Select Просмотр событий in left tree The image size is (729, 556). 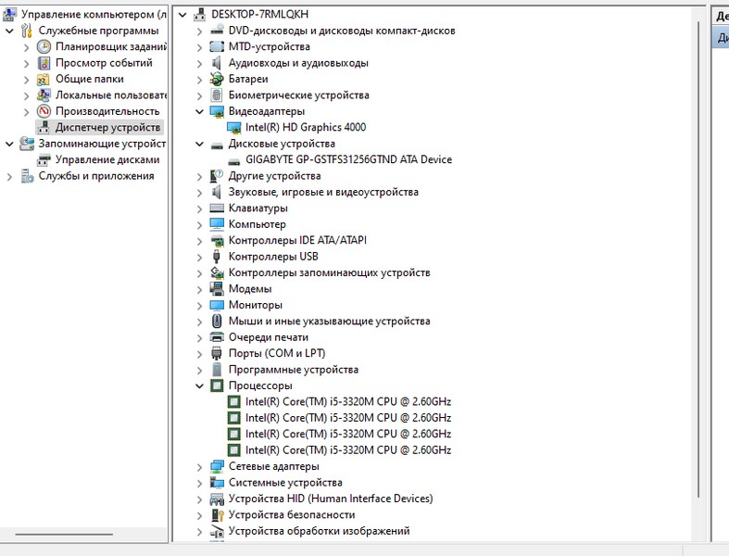point(104,63)
